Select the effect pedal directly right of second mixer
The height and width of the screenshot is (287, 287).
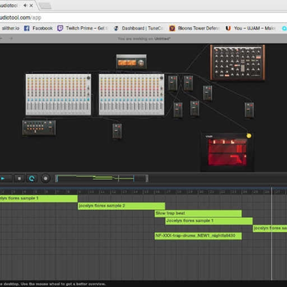[173, 83]
